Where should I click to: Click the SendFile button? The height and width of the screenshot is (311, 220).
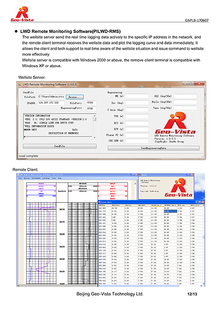60,146
